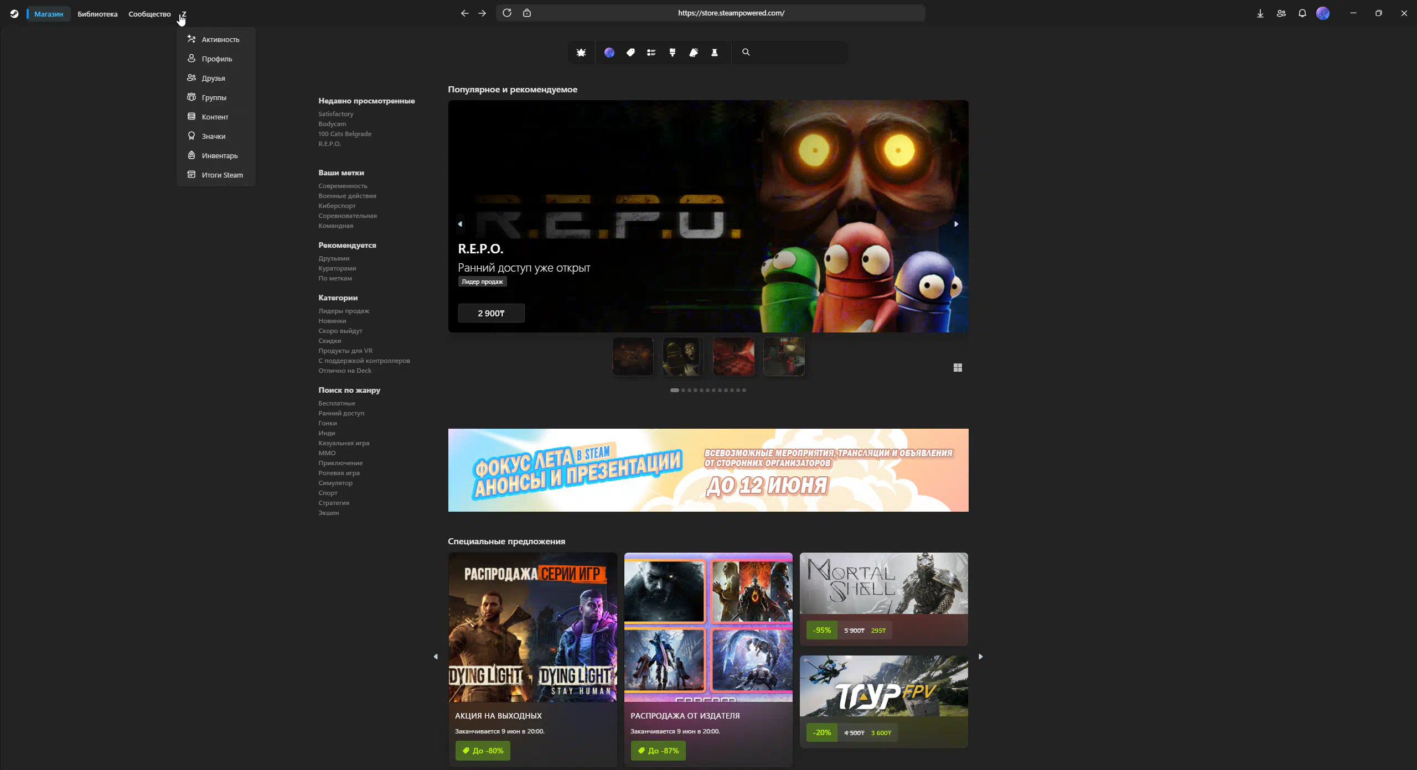Open the Z profile tab menu
Viewport: 1417px width, 770px height.
click(184, 14)
